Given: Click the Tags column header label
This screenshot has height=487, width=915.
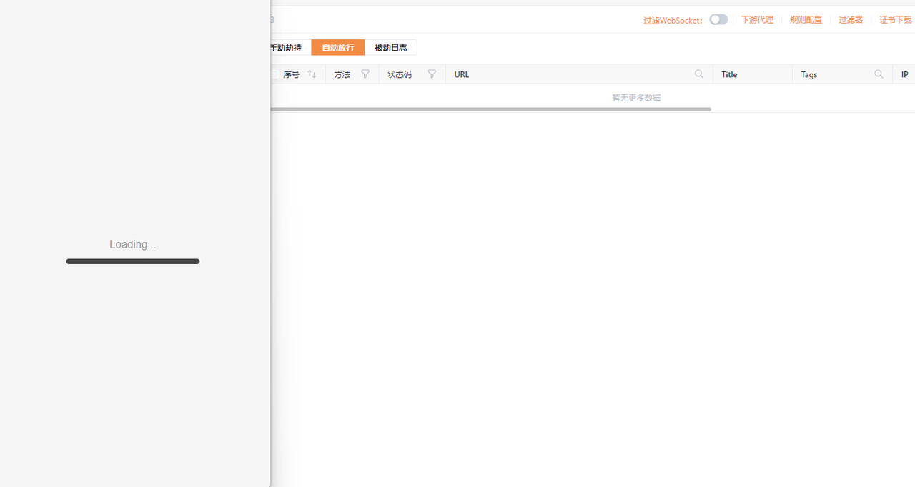Looking at the screenshot, I should [x=809, y=74].
